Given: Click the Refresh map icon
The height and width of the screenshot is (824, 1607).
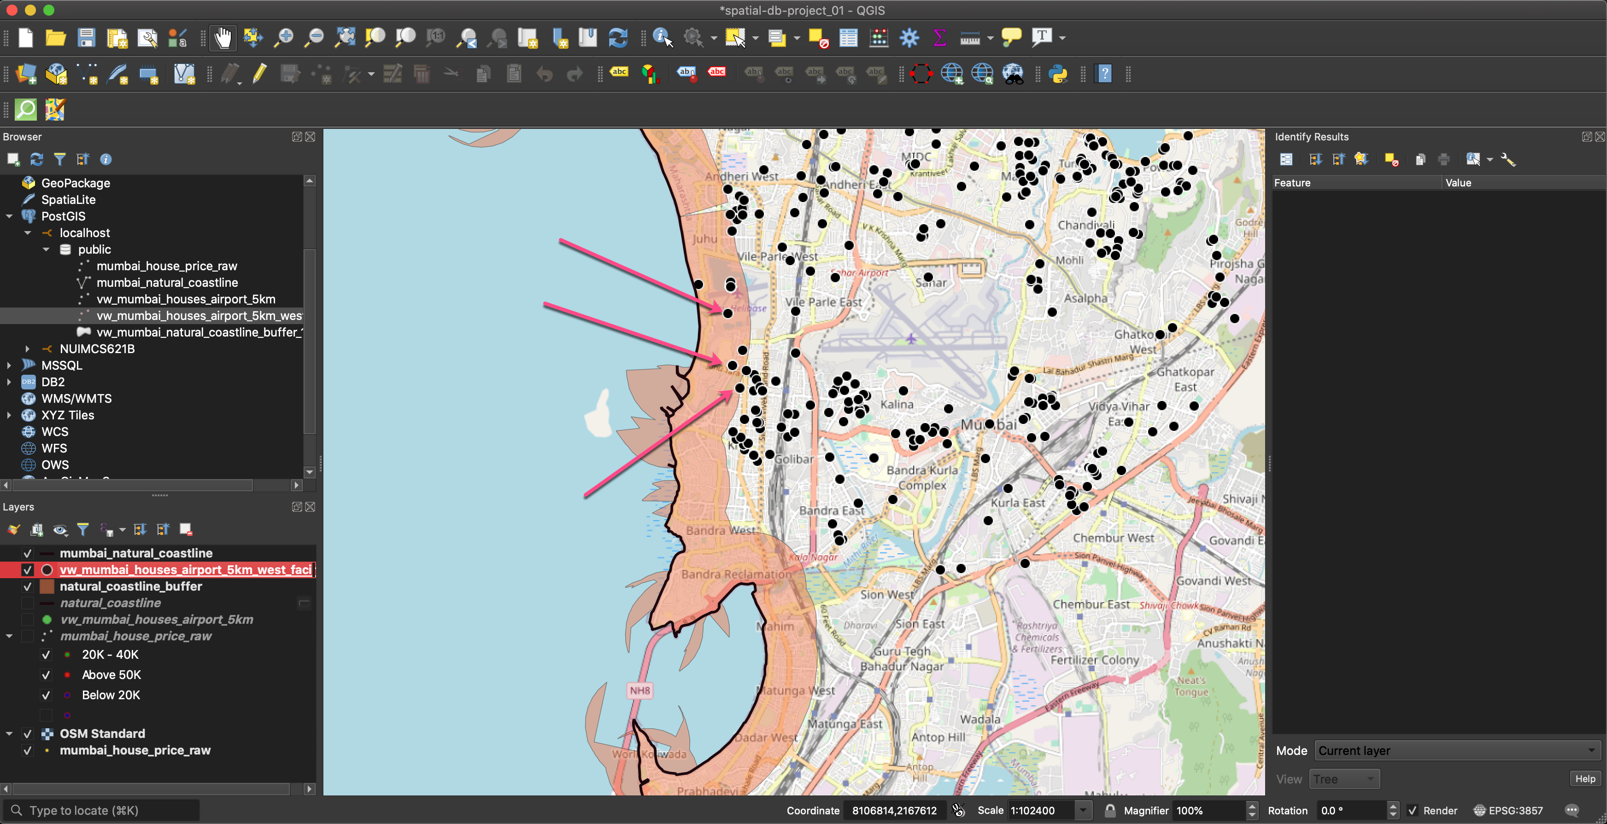Looking at the screenshot, I should (617, 38).
